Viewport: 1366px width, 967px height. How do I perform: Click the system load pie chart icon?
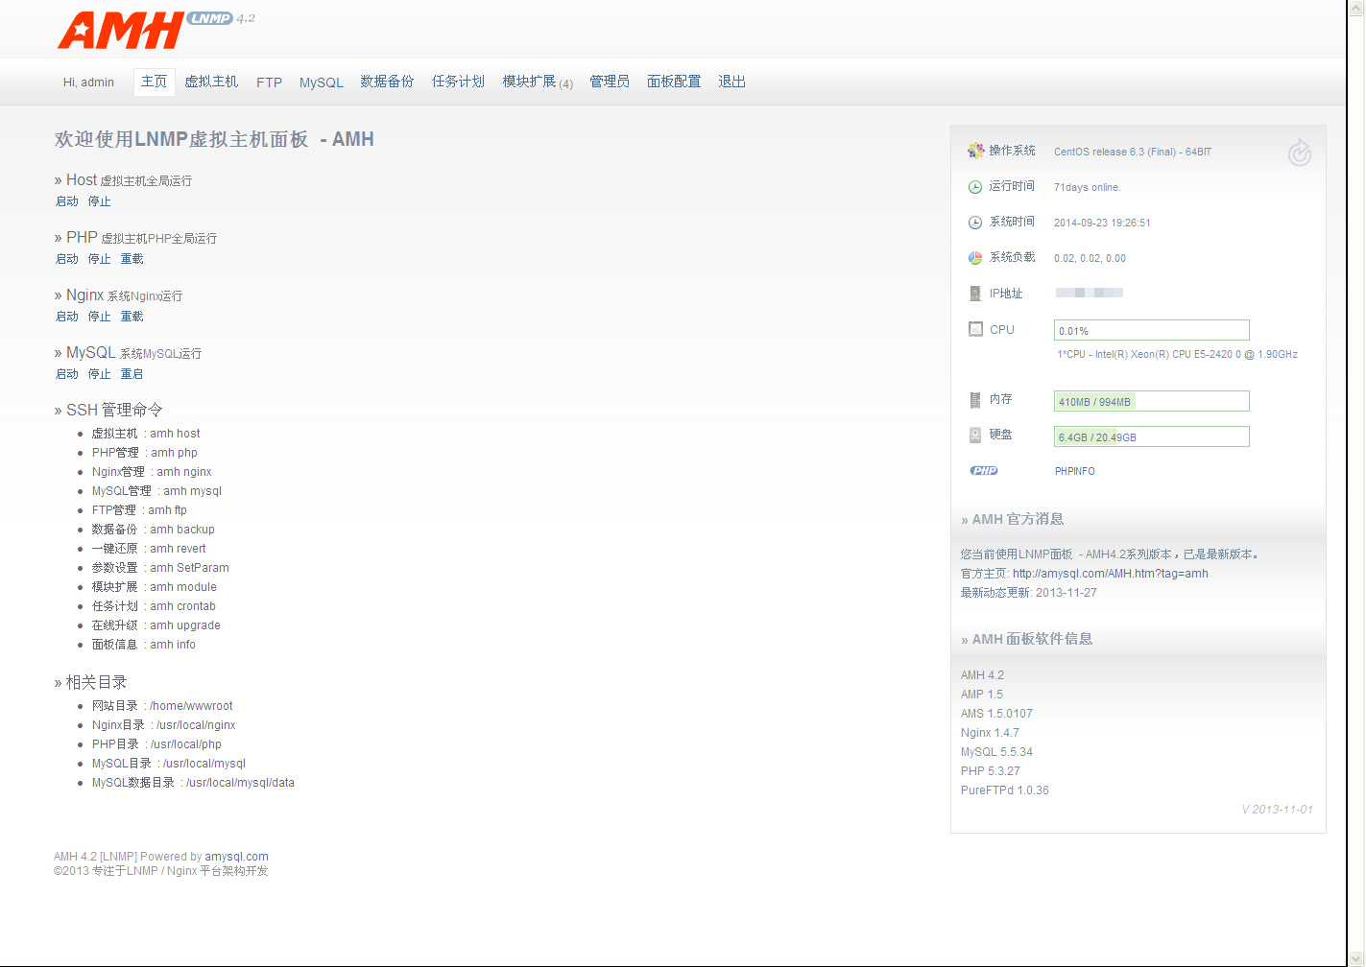coord(974,258)
